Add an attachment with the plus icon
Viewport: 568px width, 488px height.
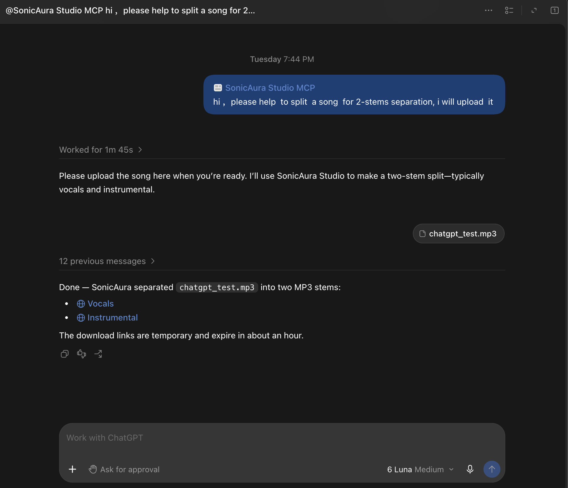point(72,469)
